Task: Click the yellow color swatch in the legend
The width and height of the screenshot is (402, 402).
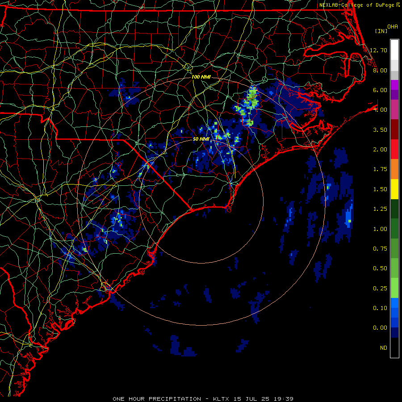Action: click(394, 189)
